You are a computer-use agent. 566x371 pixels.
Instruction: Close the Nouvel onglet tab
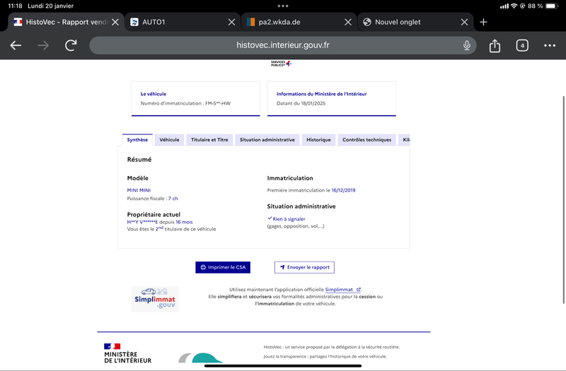point(465,22)
